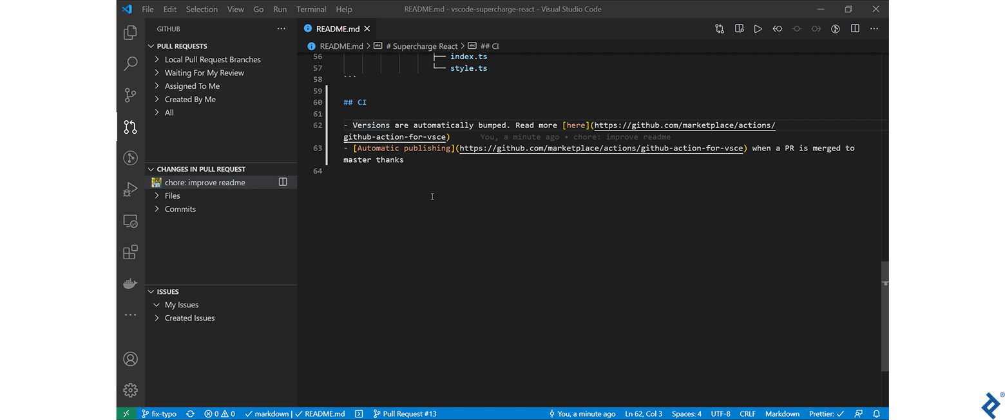The image size is (1005, 420).
Task: Open the View menu
Action: (x=236, y=9)
